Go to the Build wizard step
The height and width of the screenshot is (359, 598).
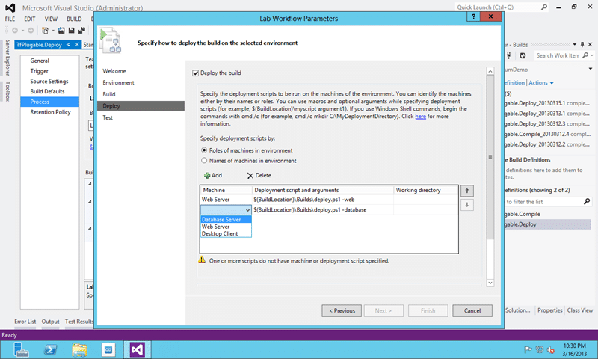click(108, 94)
